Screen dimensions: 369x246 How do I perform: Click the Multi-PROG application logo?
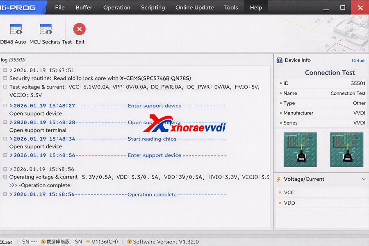click(18, 7)
